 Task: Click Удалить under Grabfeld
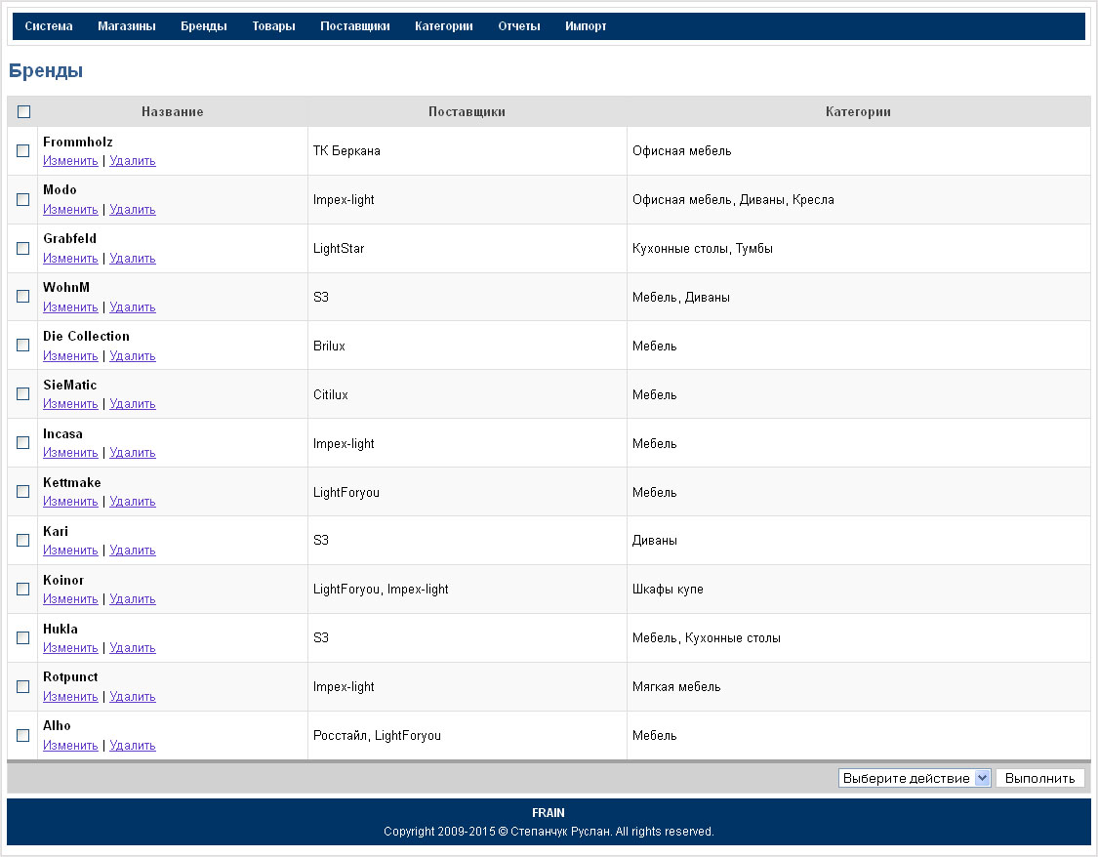[x=133, y=259]
